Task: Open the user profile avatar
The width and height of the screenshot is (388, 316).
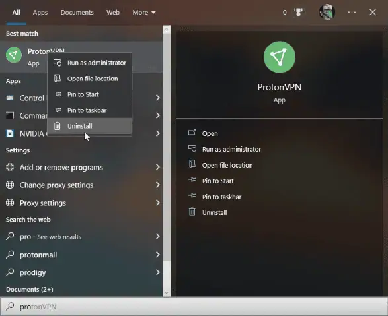Action: coord(327,12)
